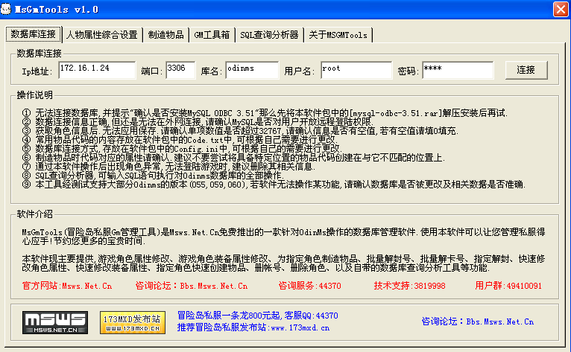This screenshot has height=352, width=571.
Task: Focus the 库名 field containing odinms
Action: [252, 70]
